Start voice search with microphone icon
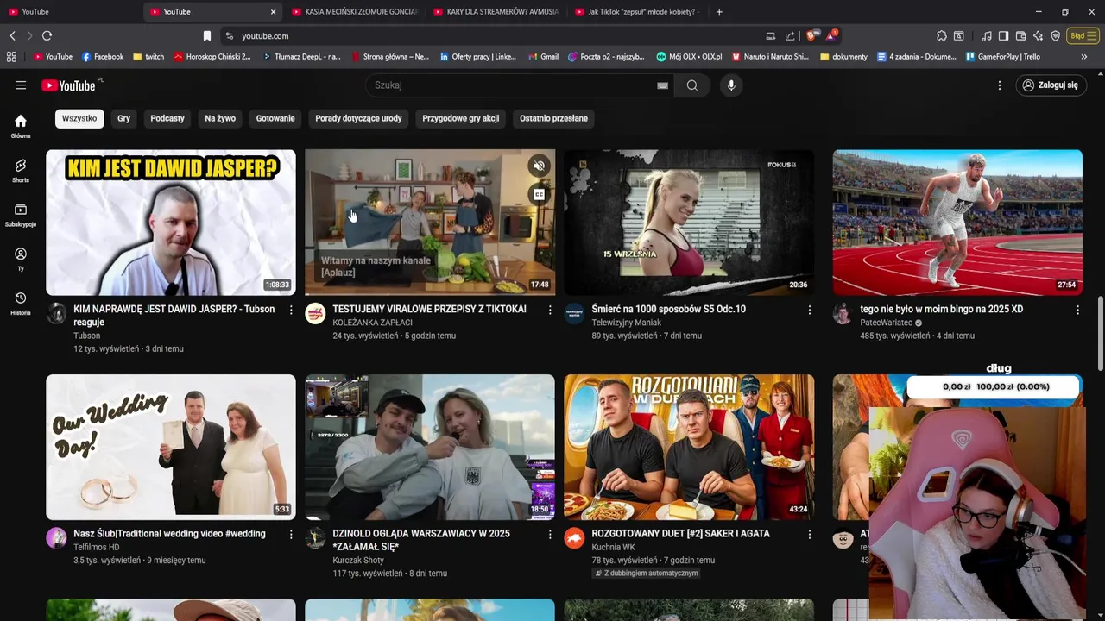 (731, 85)
